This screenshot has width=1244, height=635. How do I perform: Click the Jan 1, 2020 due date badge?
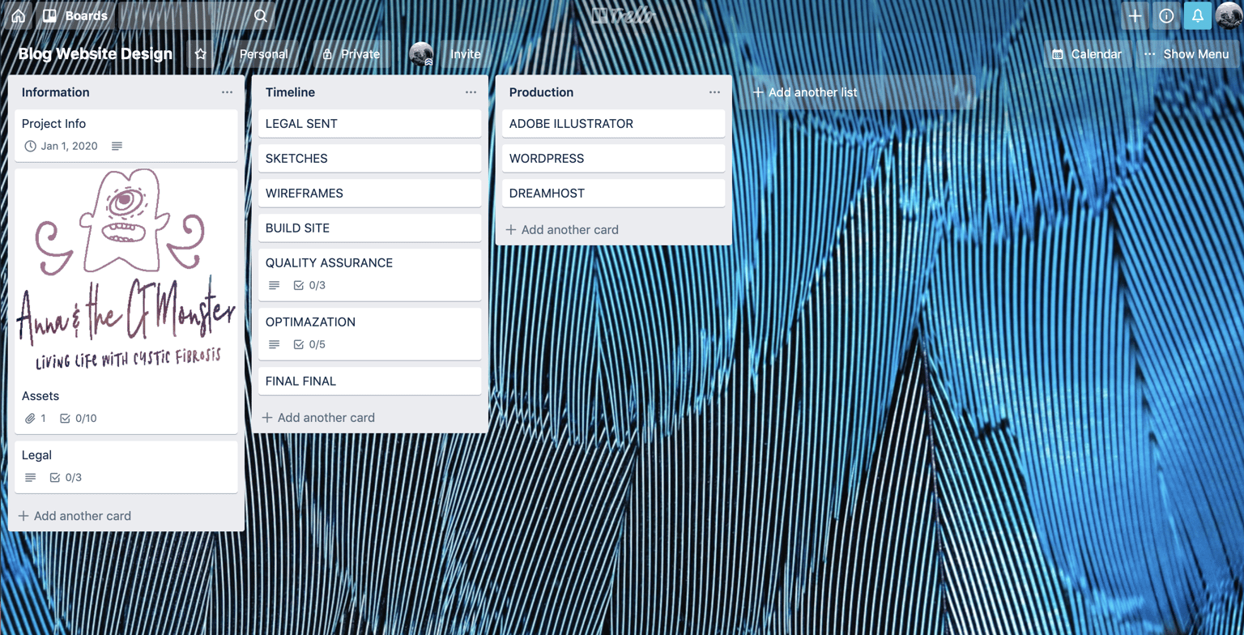tap(62, 147)
